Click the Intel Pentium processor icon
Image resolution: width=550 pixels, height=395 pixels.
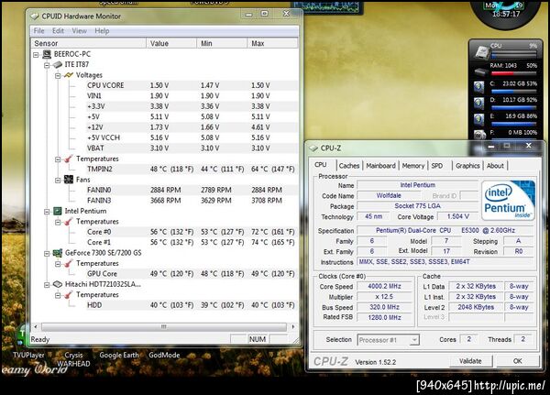[x=58, y=211]
